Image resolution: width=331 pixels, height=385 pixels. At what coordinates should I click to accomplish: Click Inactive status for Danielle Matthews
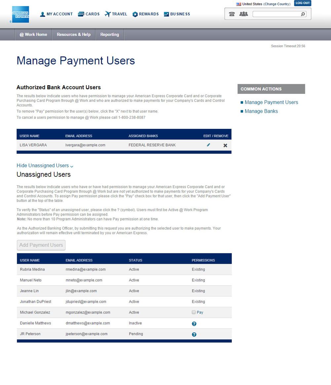tap(135, 323)
